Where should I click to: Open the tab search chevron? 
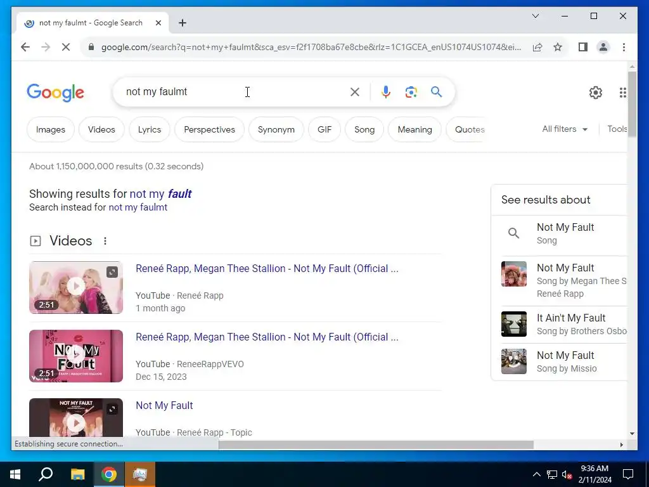(535, 16)
